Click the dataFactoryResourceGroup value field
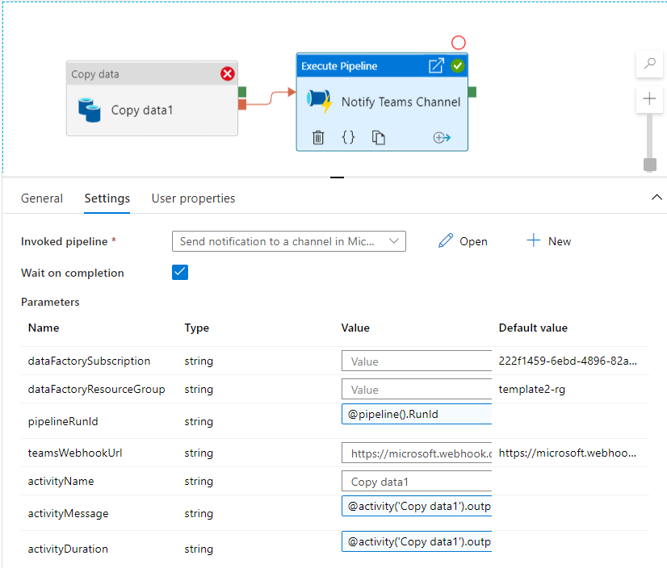This screenshot has height=568, width=667. pyautogui.click(x=417, y=389)
